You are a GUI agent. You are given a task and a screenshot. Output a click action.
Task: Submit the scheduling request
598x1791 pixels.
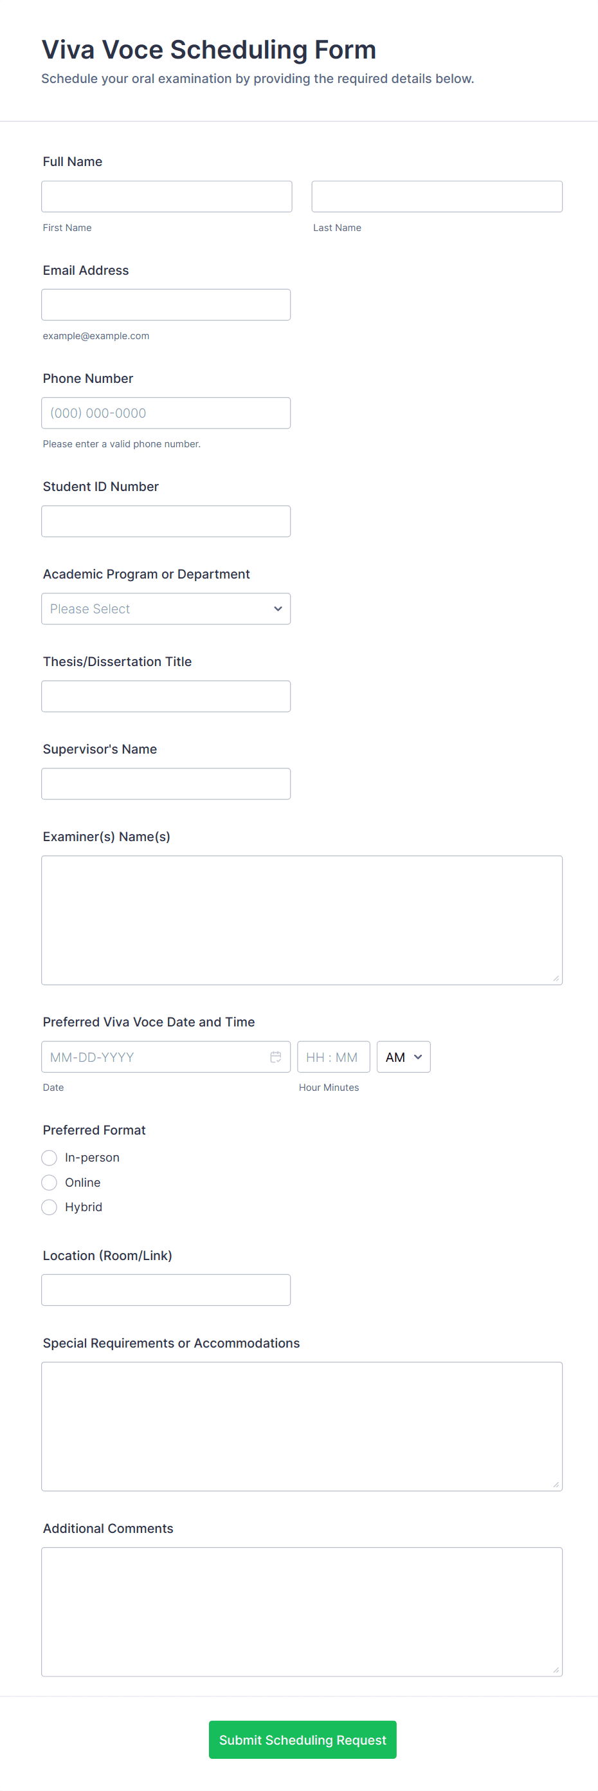click(x=302, y=1740)
